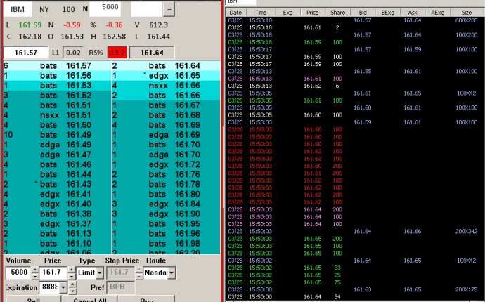Click the Stop Price field
Viewport: 485px width, 302px height.
(x=121, y=273)
